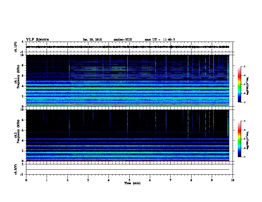The height and width of the screenshot is (202, 262).
Task: Click the "-7" label on ch.1 colorbar
Action: [244, 102]
